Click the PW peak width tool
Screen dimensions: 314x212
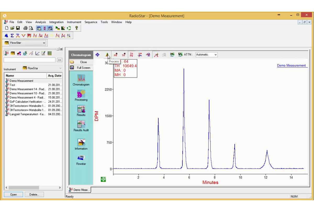[x=115, y=54]
